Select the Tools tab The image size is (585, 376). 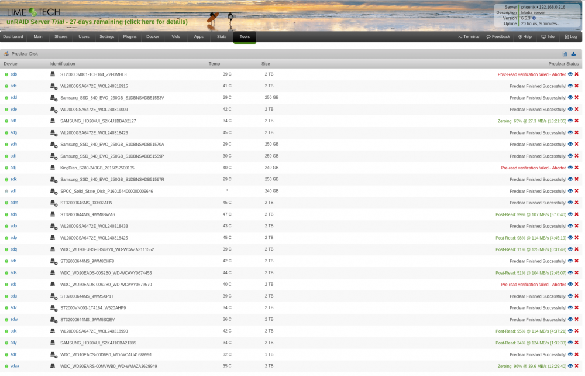click(x=245, y=36)
